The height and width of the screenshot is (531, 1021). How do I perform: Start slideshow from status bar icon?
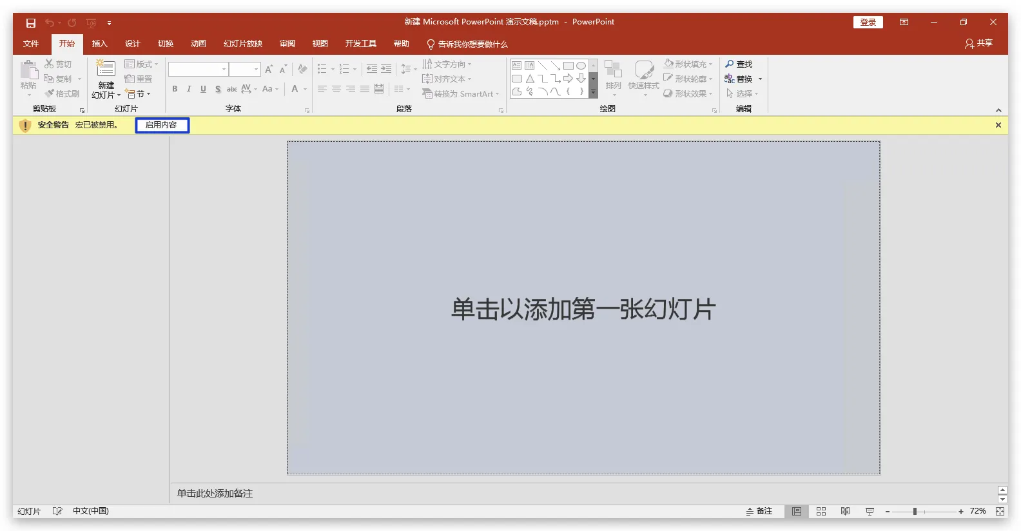coord(870,511)
